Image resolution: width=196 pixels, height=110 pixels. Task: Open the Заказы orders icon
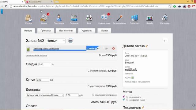44,18
